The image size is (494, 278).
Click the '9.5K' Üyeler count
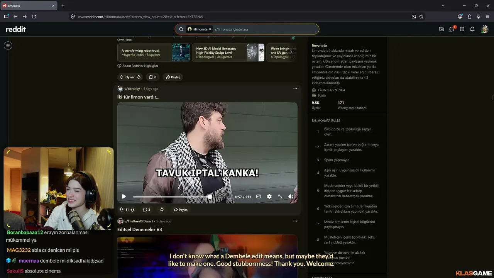pyautogui.click(x=316, y=103)
